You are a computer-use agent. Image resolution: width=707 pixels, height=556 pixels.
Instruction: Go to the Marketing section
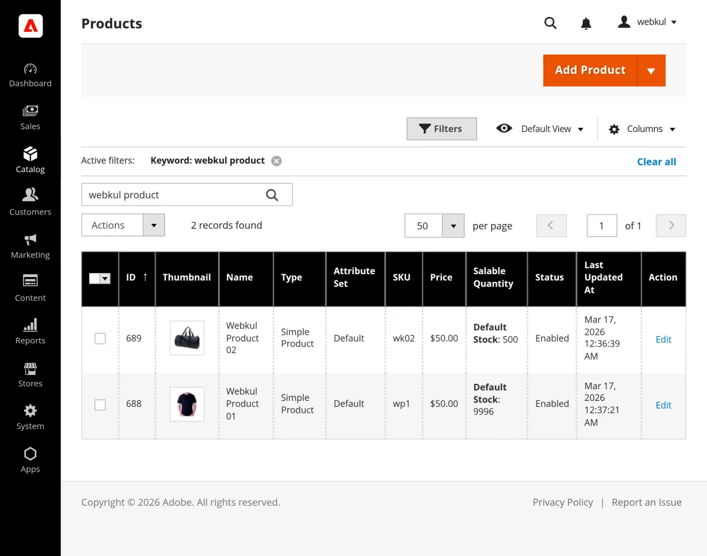point(30,245)
